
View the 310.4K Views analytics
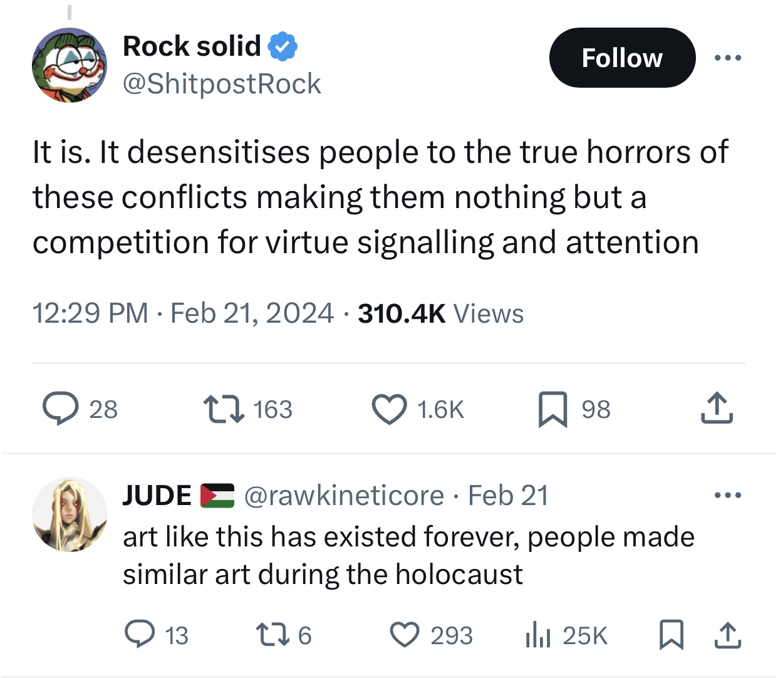(x=440, y=313)
